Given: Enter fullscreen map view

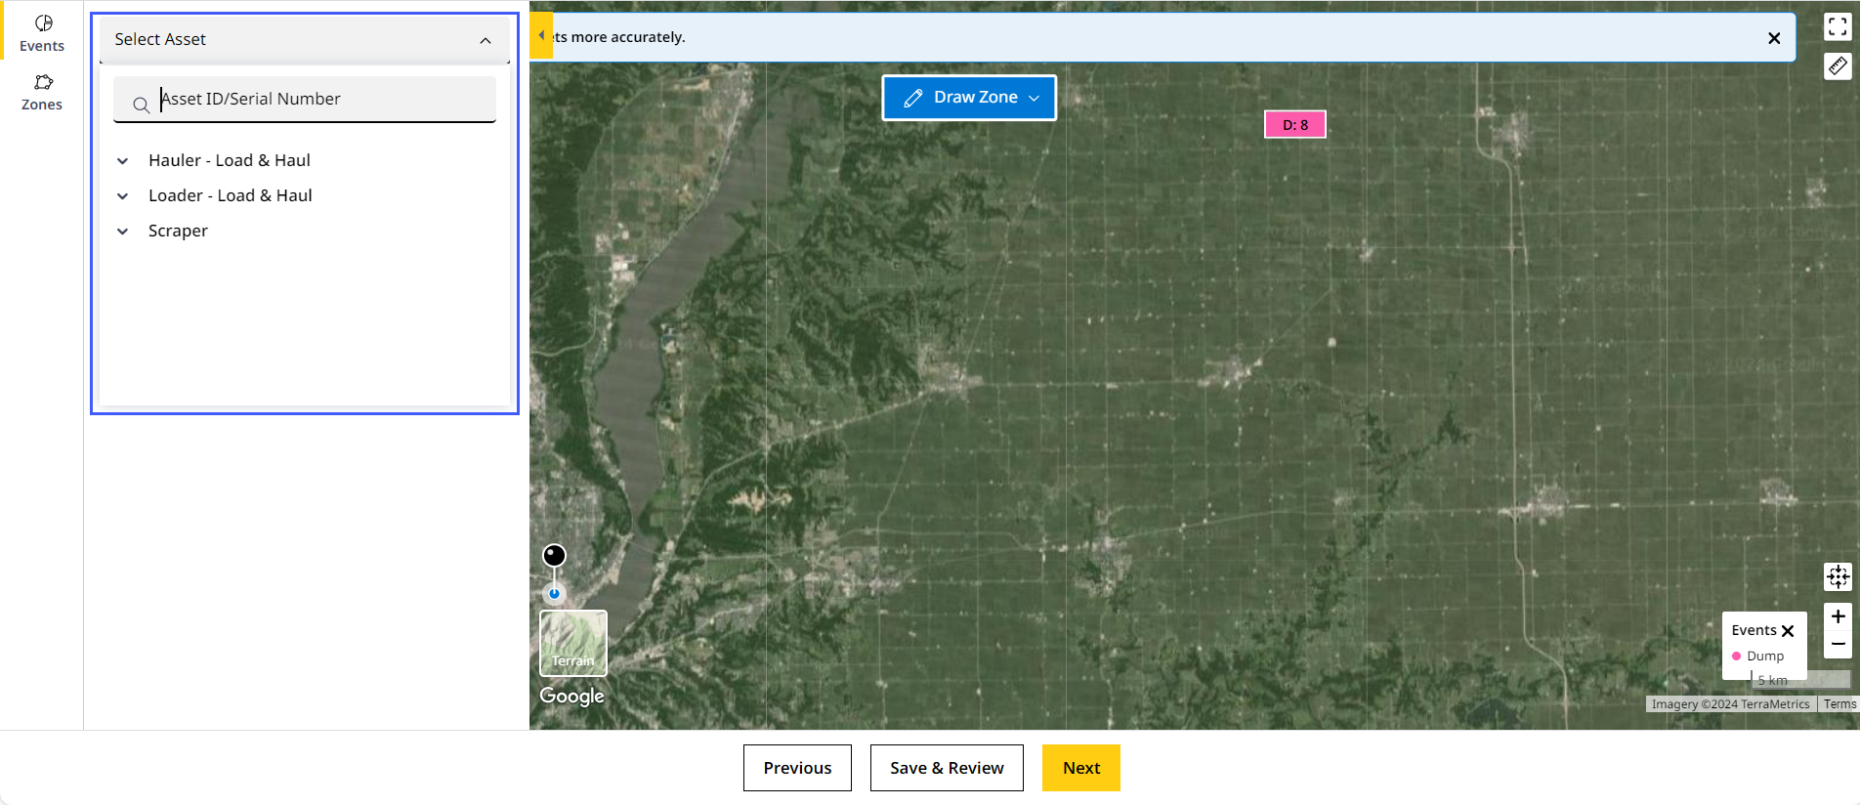Looking at the screenshot, I should [x=1838, y=27].
